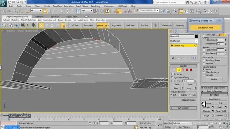Select Border sub-object level icon
This screenshot has width=230, height=129.
click(183, 70)
